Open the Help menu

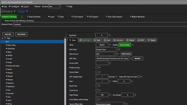pyautogui.click(x=69, y=6)
